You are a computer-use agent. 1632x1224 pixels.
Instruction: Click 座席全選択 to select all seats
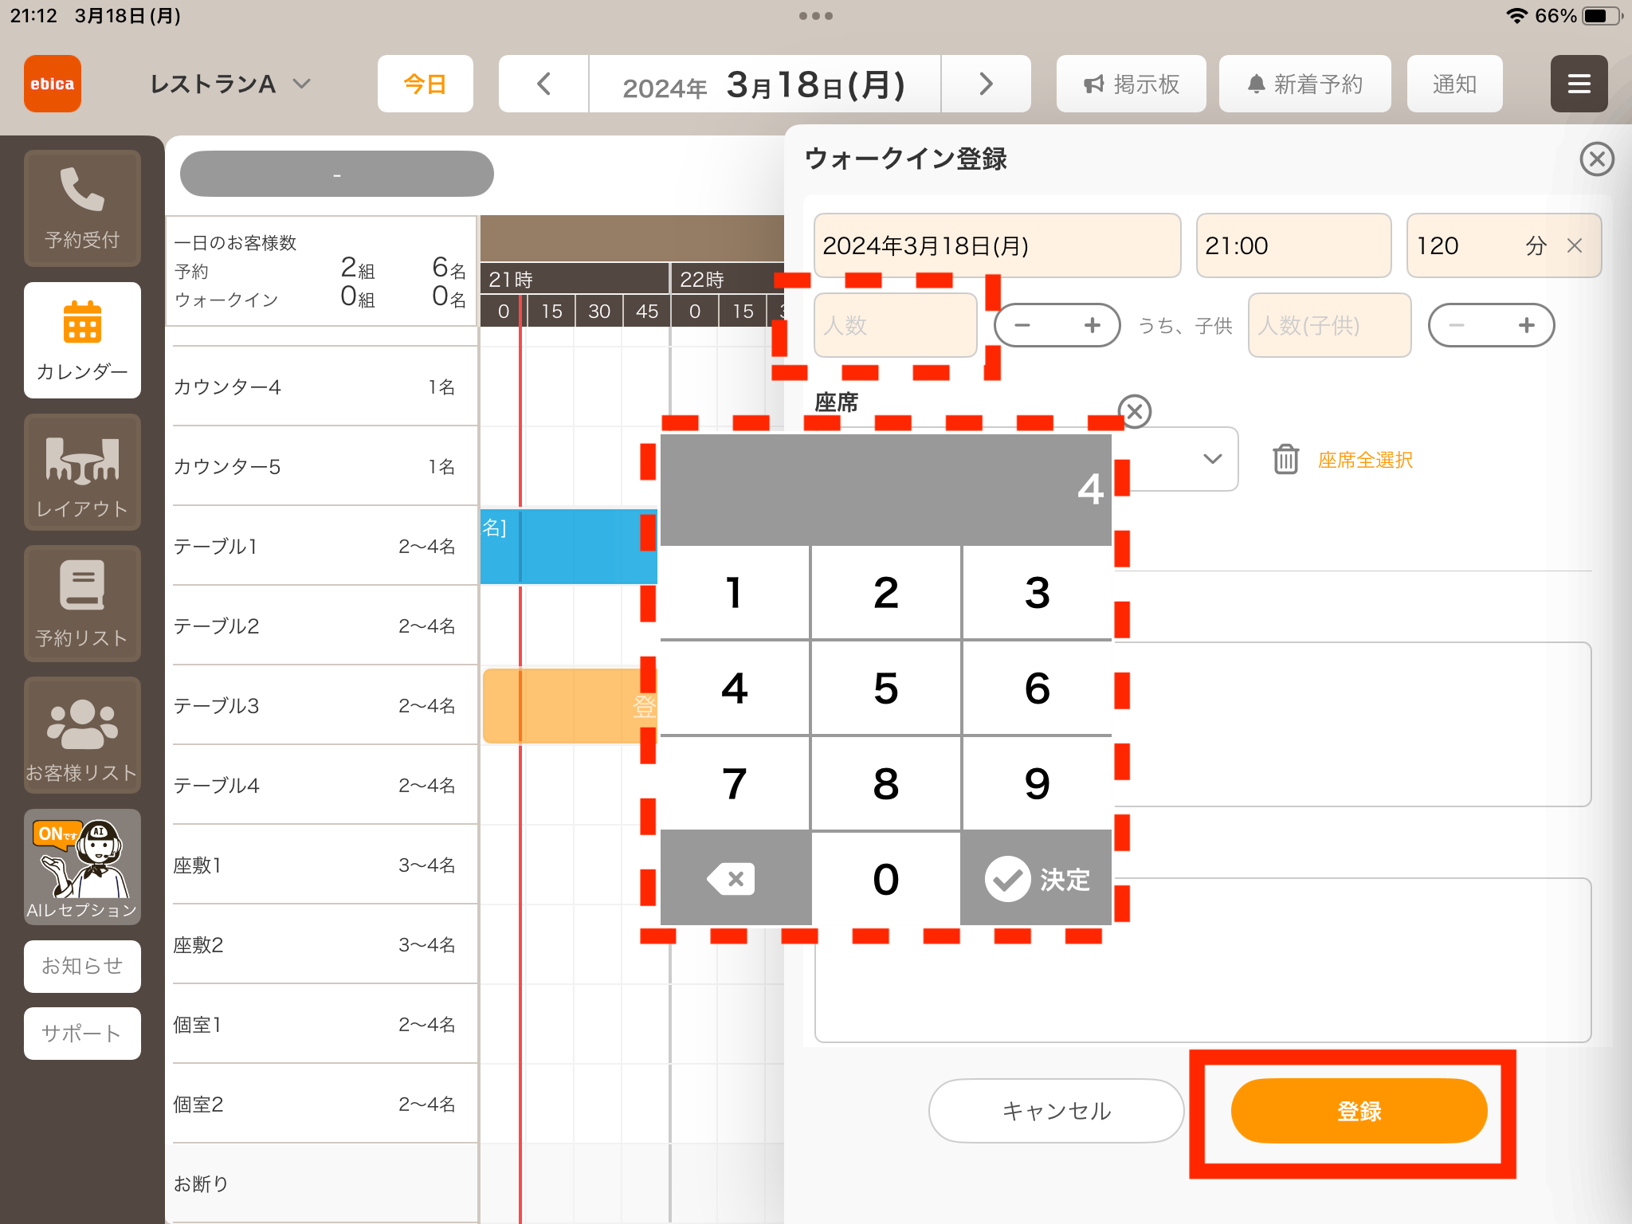[1365, 460]
